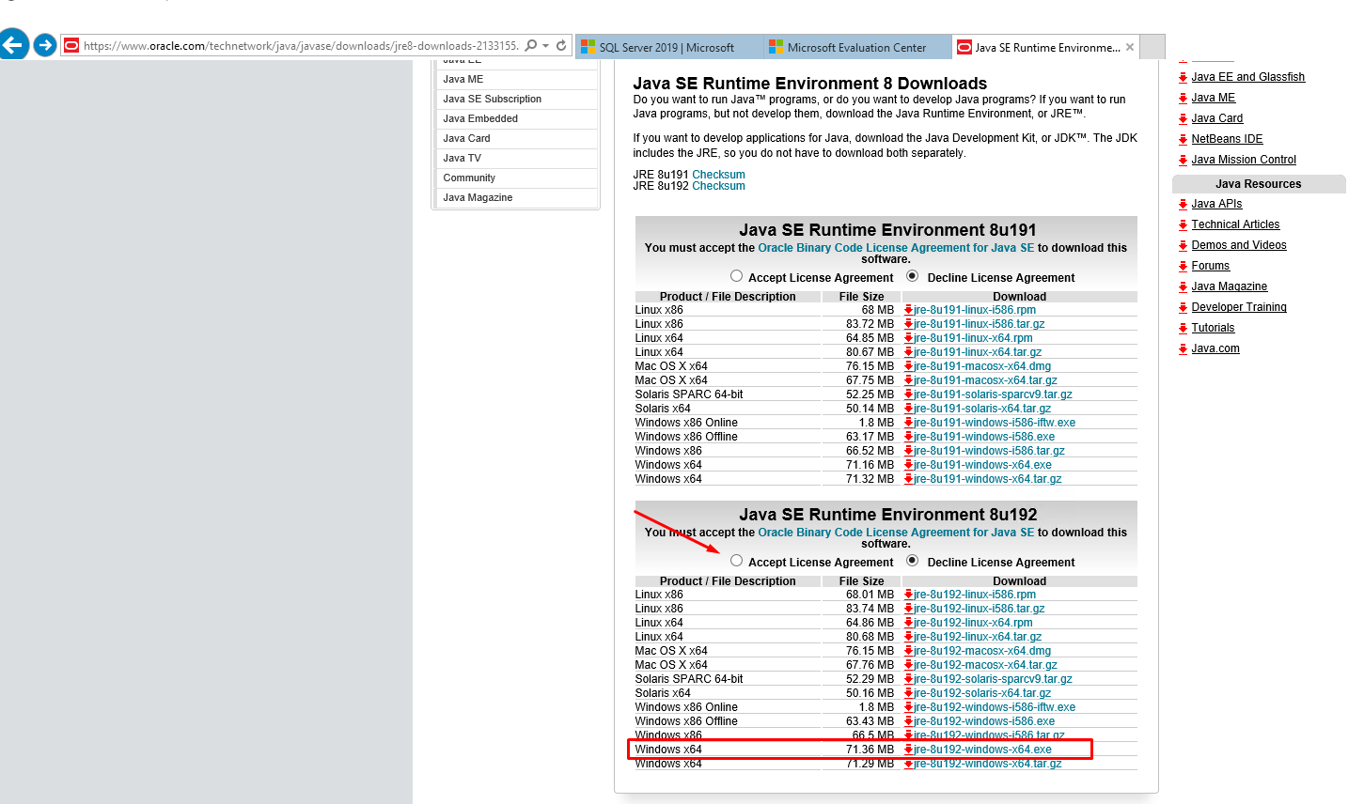Click download arrow icon beside jre-8u191-linux-x64.rpm
Viewport: 1364px width, 804px height.
(908, 338)
